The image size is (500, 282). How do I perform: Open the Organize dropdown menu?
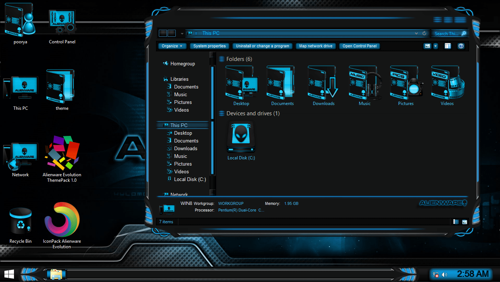coord(172,46)
